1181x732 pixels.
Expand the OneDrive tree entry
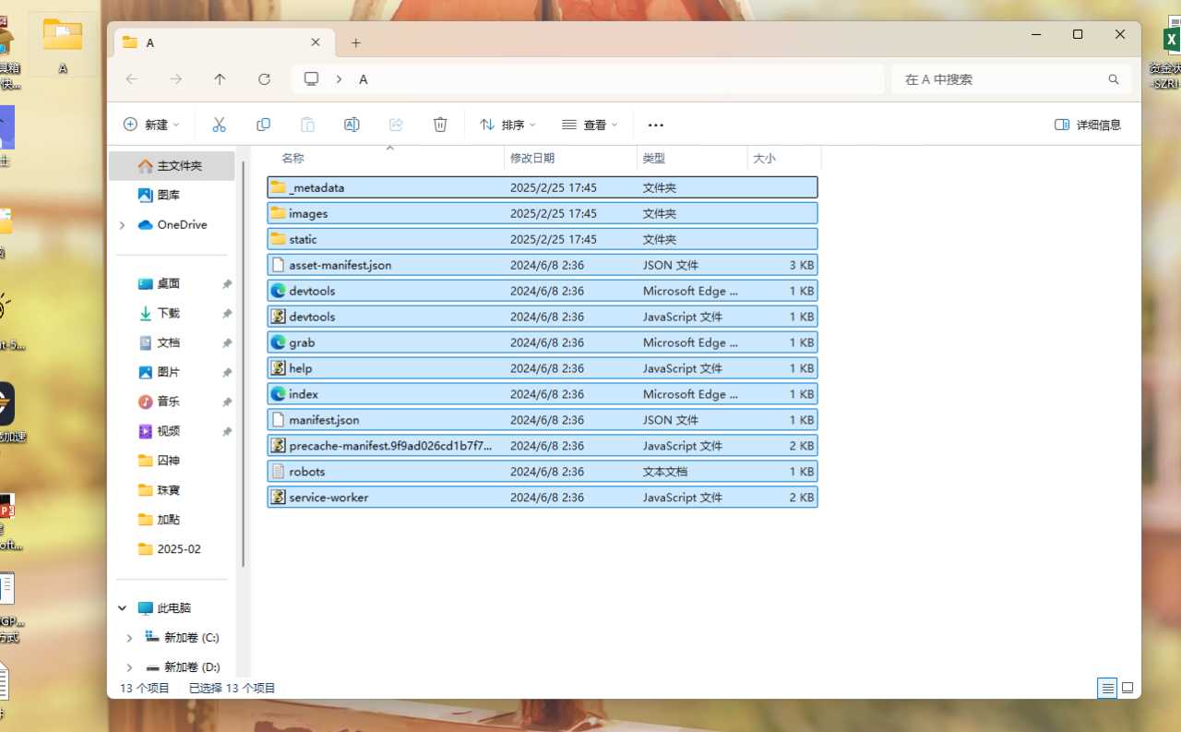[121, 224]
